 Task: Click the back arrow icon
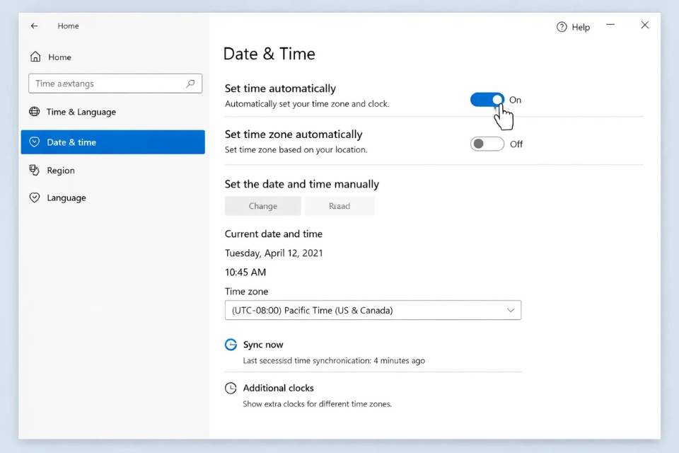(x=34, y=26)
